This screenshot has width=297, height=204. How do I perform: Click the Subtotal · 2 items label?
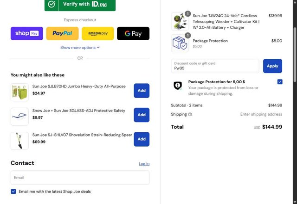(x=187, y=105)
